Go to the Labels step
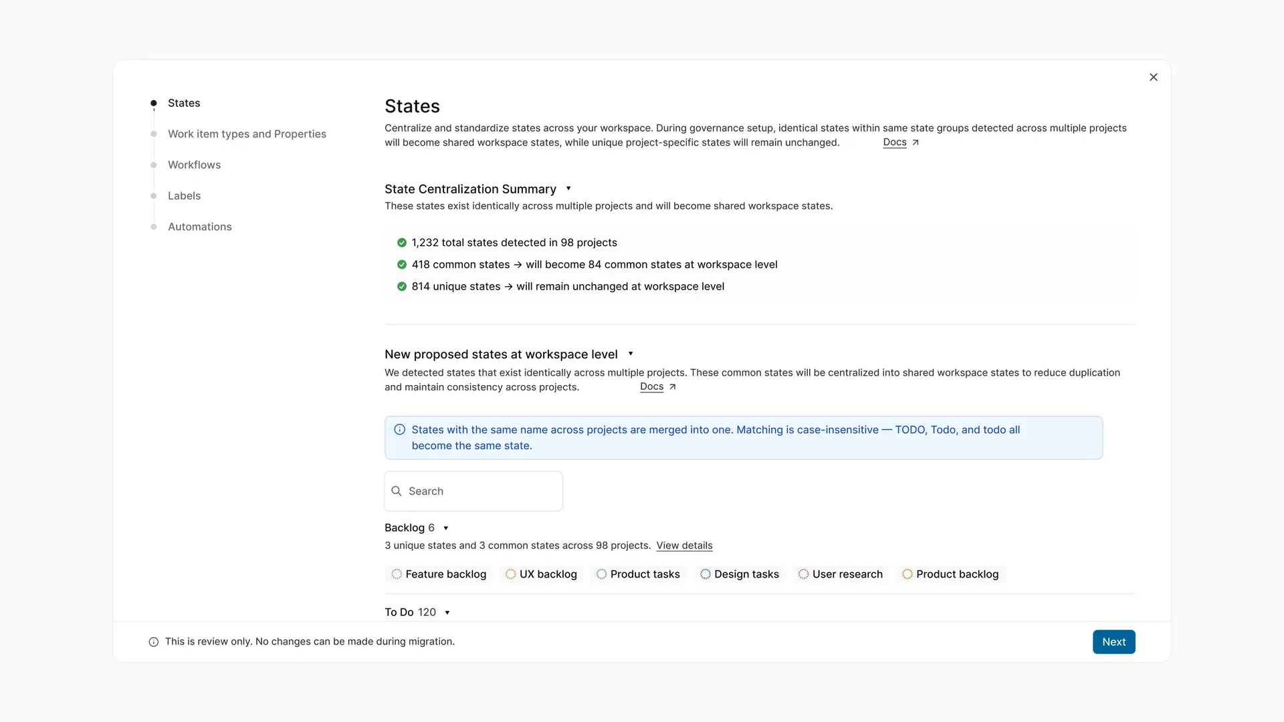The width and height of the screenshot is (1284, 722). (x=184, y=196)
